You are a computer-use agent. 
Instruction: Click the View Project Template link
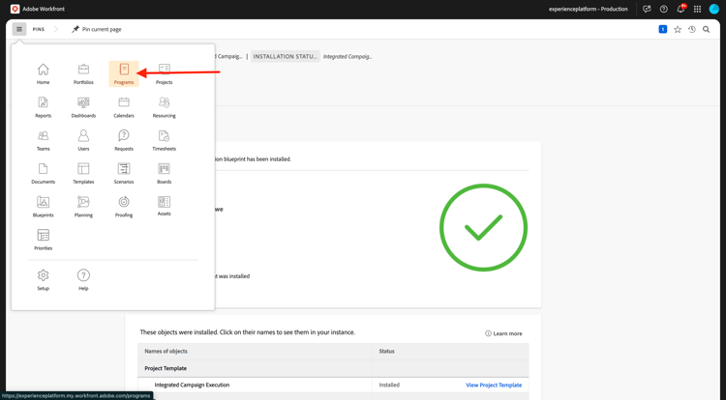(x=494, y=385)
